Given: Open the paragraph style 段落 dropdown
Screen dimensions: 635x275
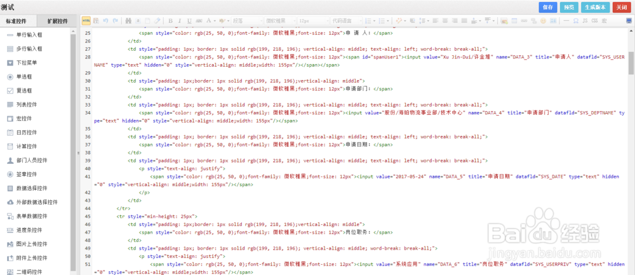Looking at the screenshot, I should pos(248,21).
